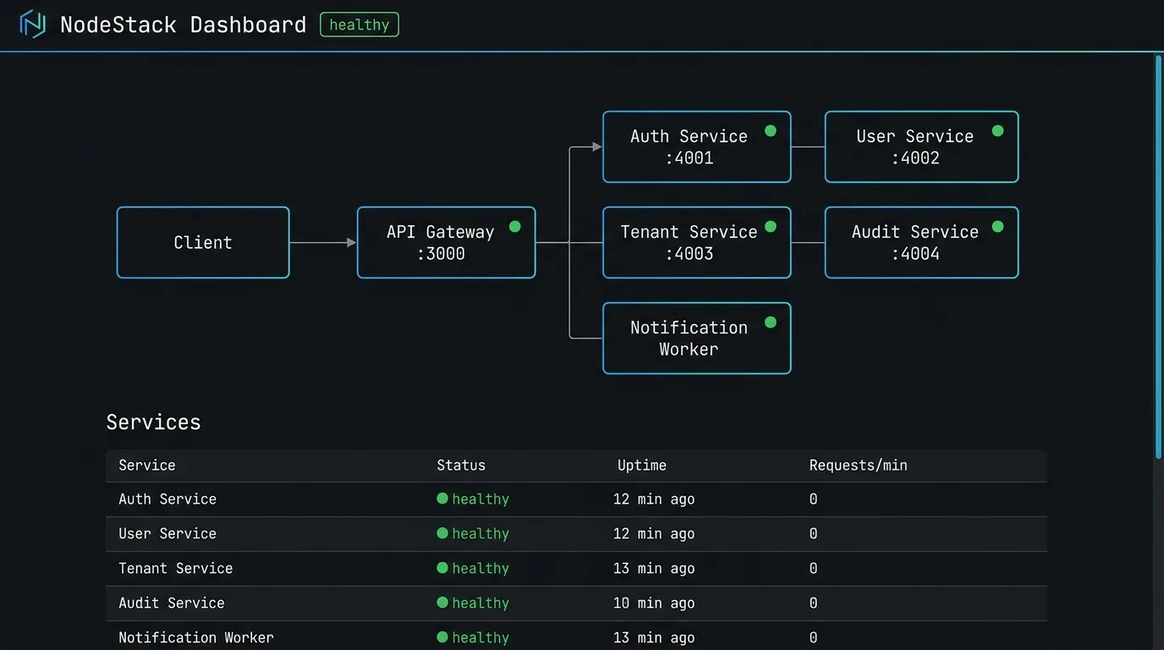This screenshot has width=1164, height=650.
Task: Select the Client node in the diagram
Action: 203,242
